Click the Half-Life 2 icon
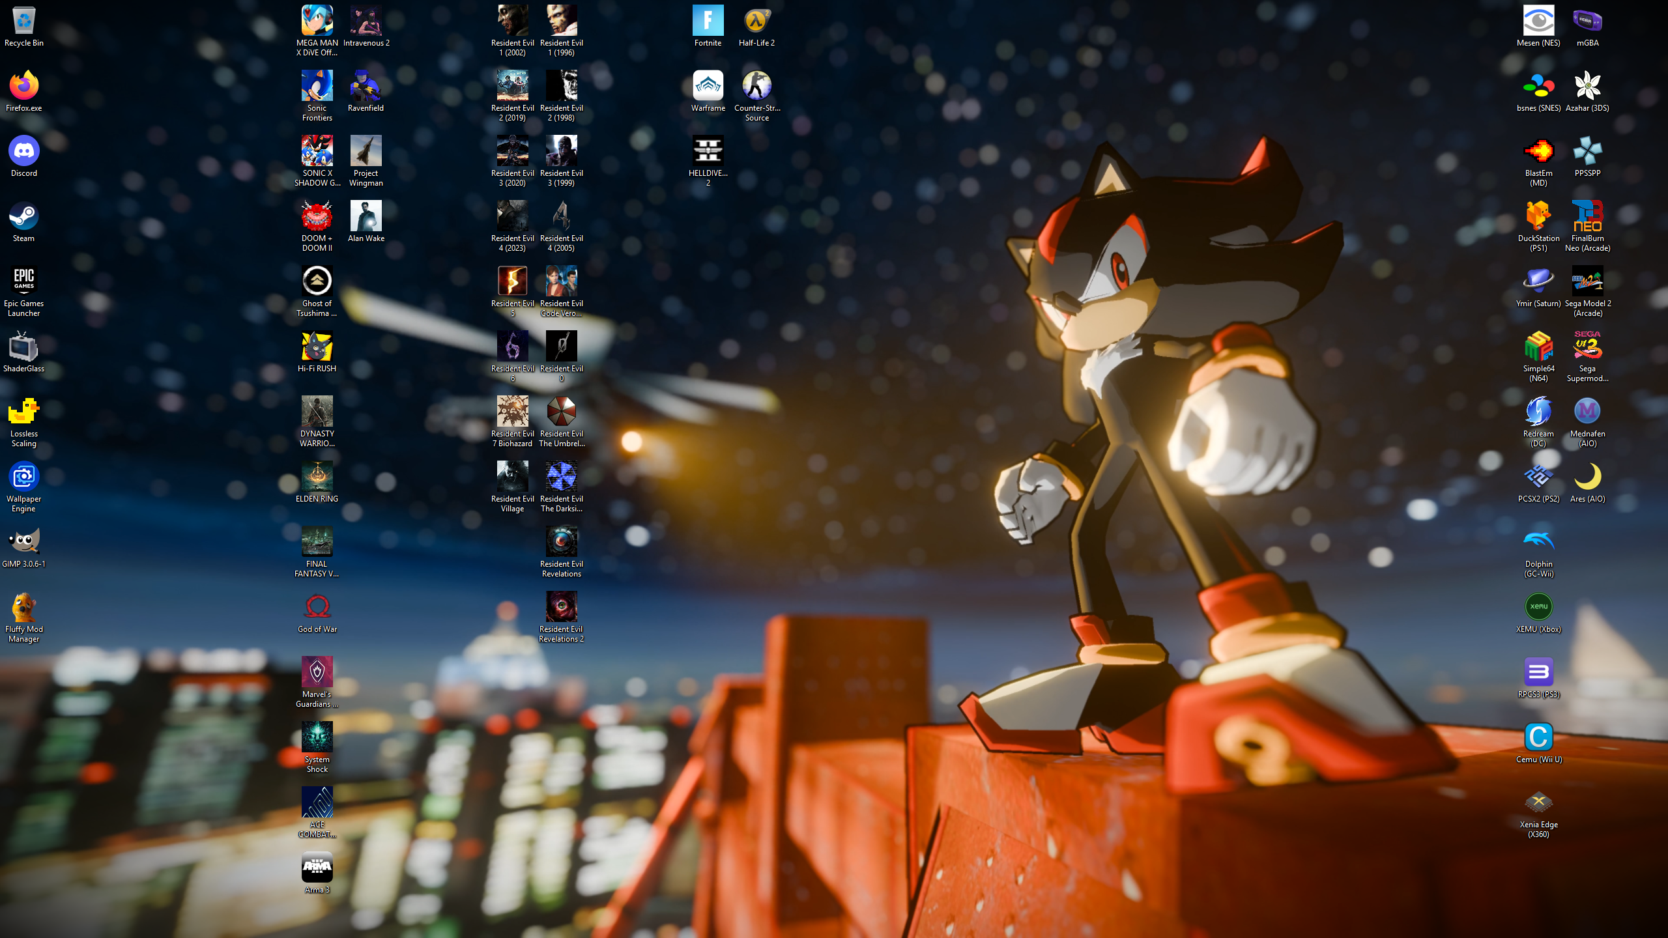 (x=756, y=21)
